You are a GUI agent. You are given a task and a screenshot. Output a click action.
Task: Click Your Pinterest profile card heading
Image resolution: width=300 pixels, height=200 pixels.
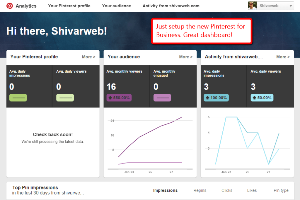34,57
